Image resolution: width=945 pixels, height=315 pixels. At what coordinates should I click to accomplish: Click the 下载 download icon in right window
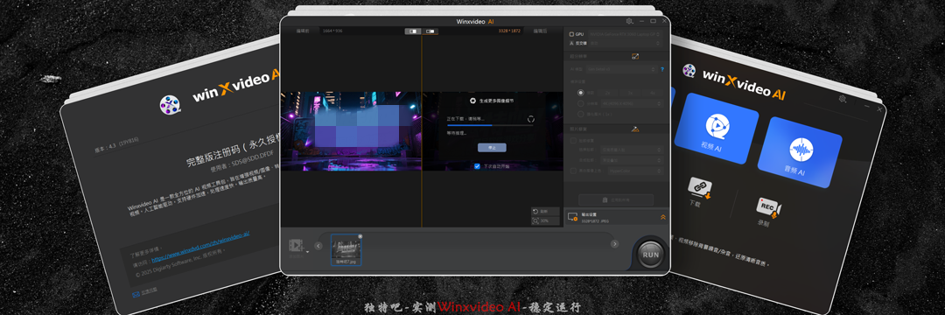[699, 188]
